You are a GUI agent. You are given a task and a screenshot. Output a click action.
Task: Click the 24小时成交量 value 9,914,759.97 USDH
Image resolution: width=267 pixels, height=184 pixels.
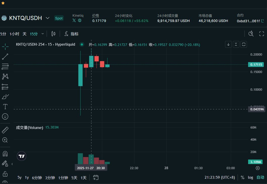tap(174, 21)
